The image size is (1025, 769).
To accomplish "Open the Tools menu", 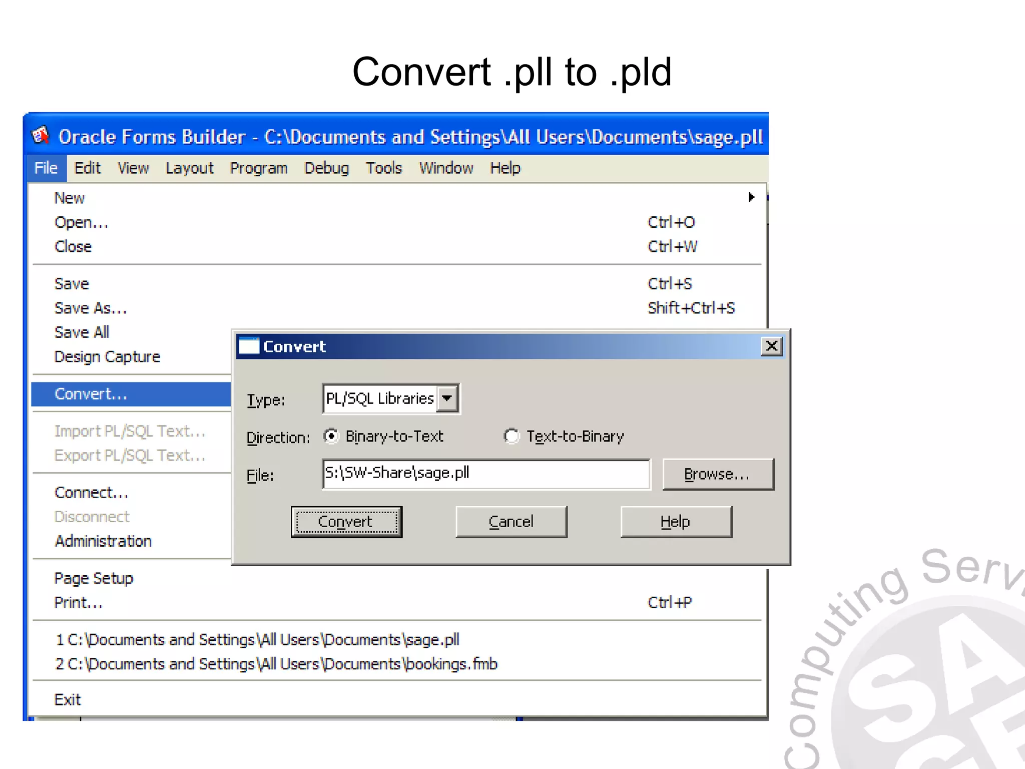I will [384, 168].
